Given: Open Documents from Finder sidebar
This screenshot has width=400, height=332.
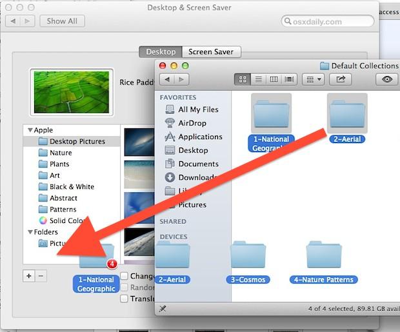Looking at the screenshot, I should [x=192, y=164].
